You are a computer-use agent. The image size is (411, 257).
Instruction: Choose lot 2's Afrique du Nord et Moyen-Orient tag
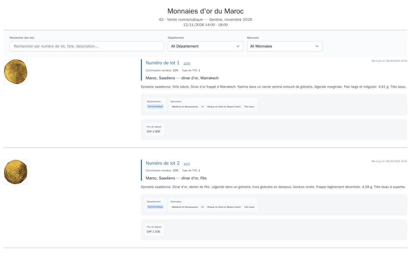(224, 207)
